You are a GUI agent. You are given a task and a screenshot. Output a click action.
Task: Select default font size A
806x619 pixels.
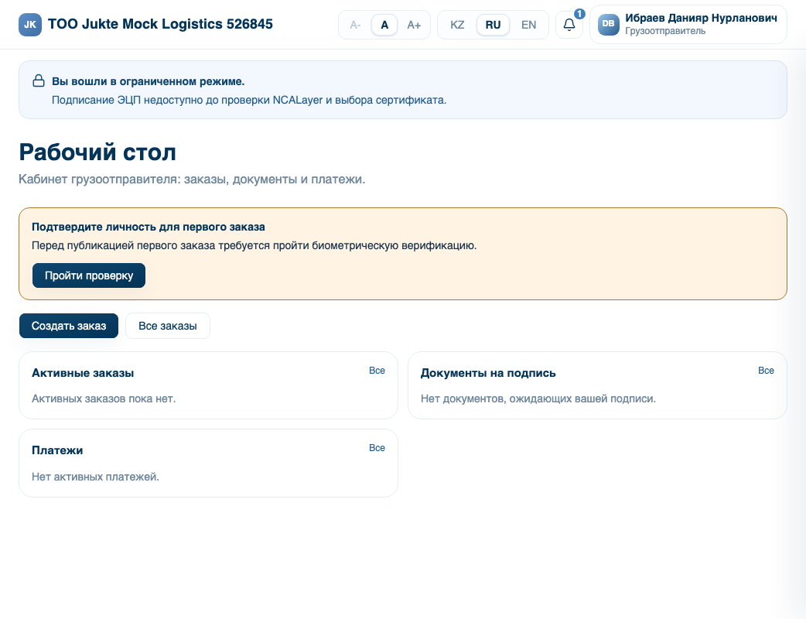pyautogui.click(x=384, y=25)
